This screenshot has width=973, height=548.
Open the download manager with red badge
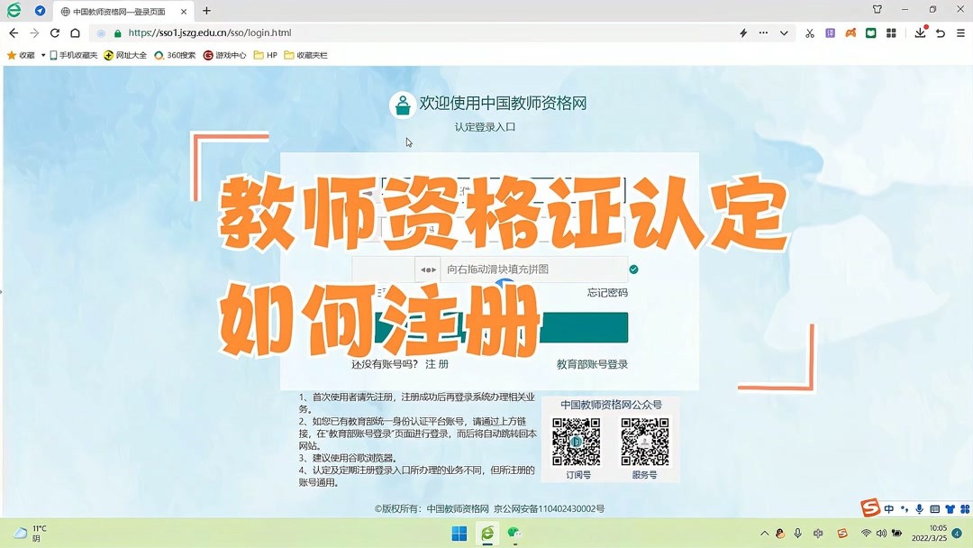[921, 32]
